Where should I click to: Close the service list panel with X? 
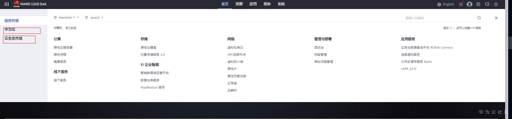pyautogui.click(x=496, y=18)
